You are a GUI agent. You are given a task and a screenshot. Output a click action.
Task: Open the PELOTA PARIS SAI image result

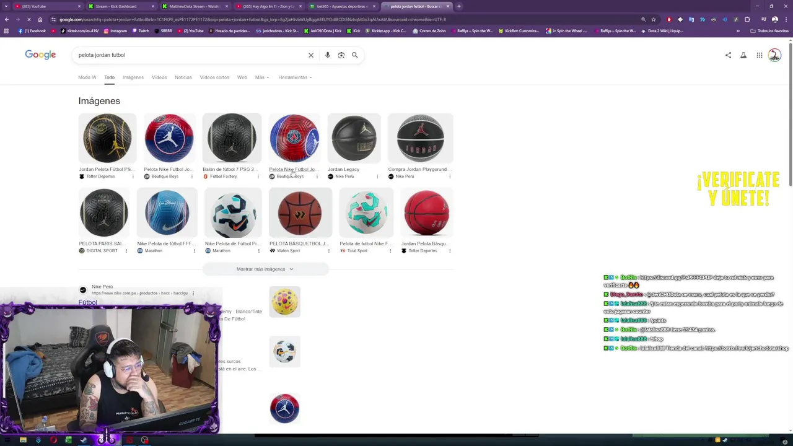point(103,212)
